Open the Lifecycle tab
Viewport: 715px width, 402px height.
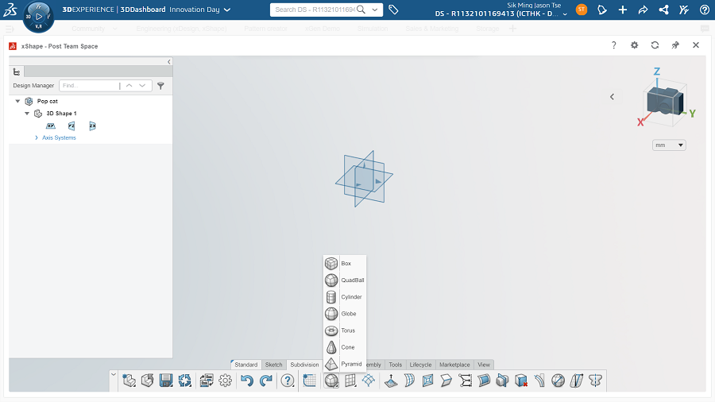420,365
